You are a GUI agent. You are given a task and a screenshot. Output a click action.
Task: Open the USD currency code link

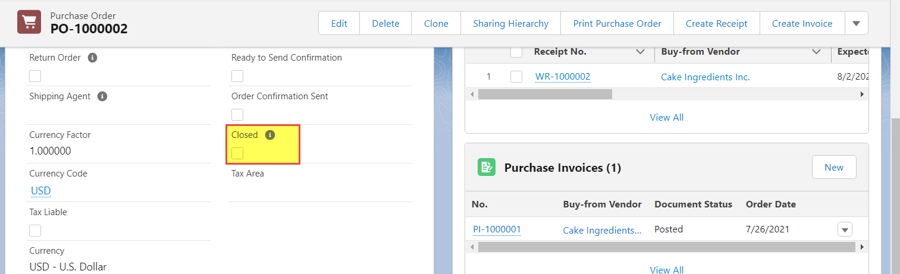click(x=41, y=191)
